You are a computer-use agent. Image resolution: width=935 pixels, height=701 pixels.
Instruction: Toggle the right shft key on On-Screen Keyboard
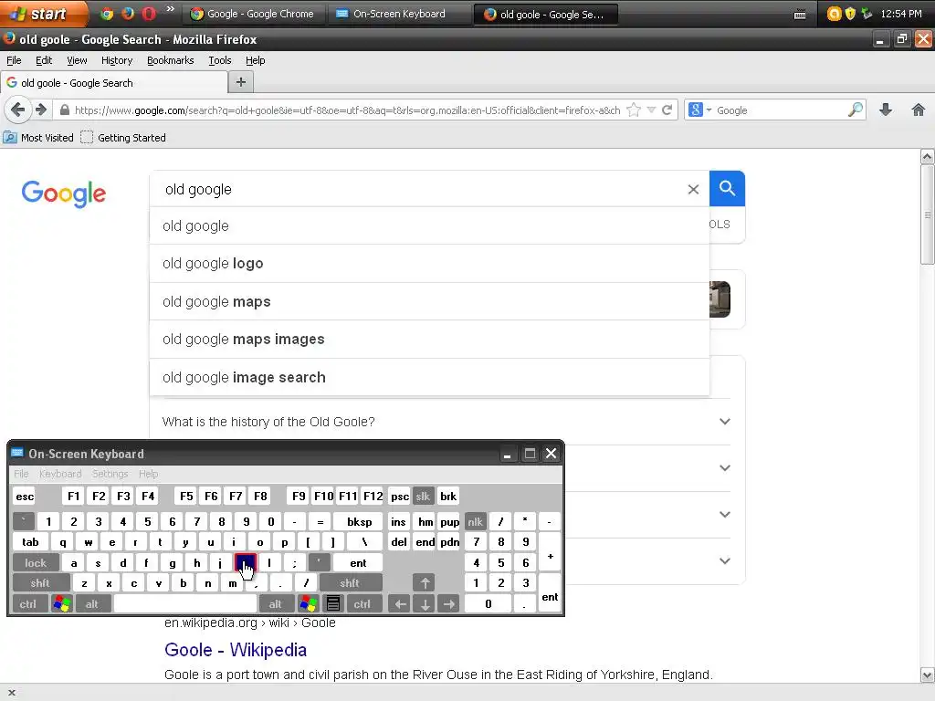351,583
